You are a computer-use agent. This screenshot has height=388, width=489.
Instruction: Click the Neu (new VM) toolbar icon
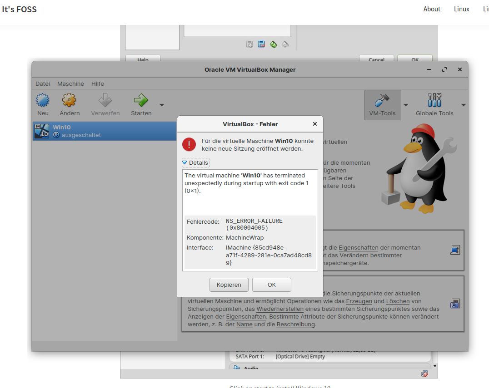coord(43,100)
